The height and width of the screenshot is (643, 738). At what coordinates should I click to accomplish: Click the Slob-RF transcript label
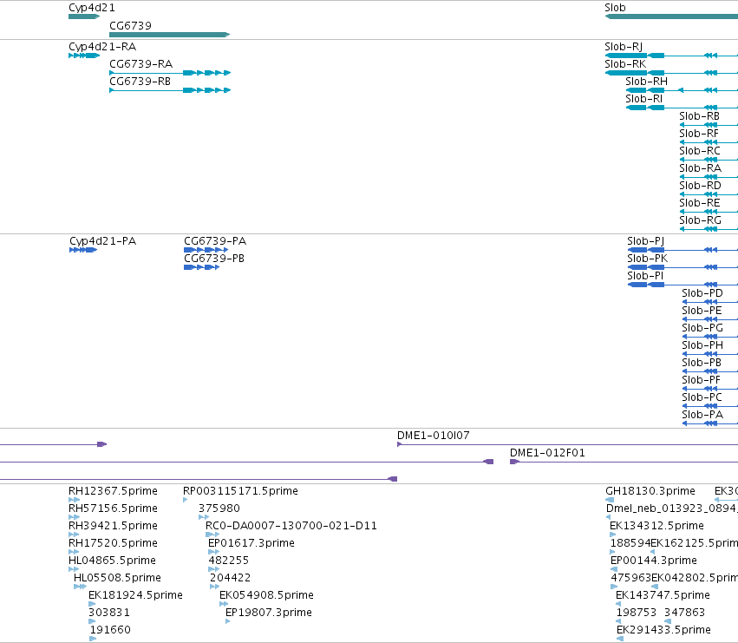pyautogui.click(x=699, y=134)
